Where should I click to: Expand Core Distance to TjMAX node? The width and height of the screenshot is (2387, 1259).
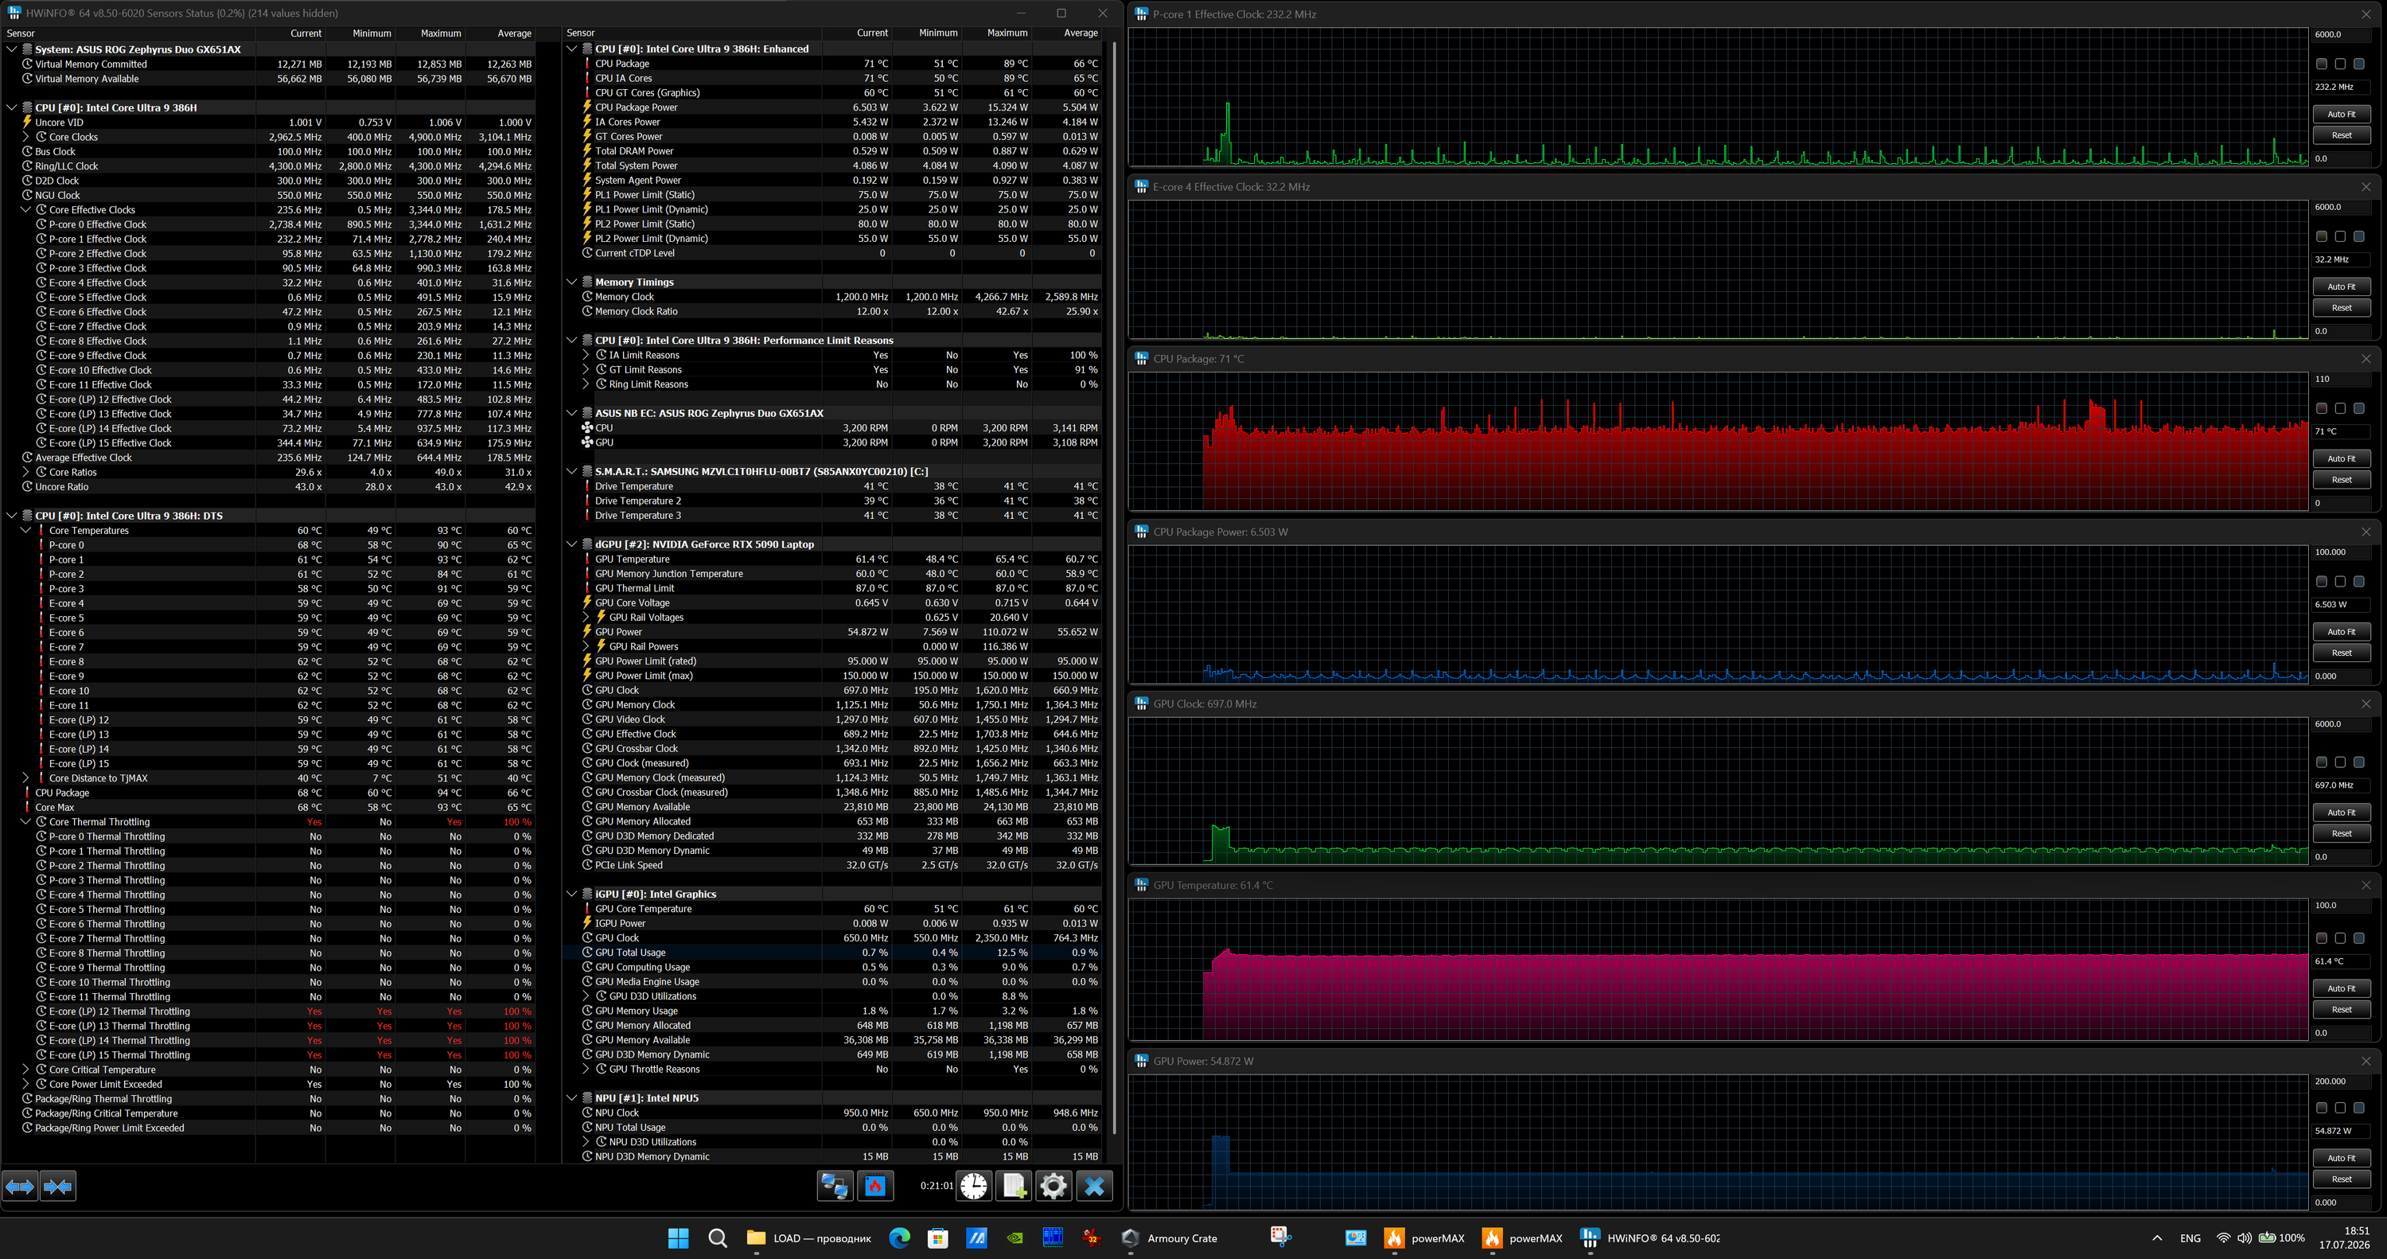click(26, 778)
